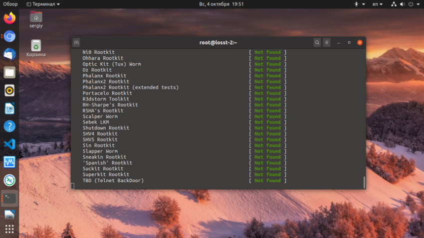Open Thunderbird mail from the dock
Screen dimensions: 424x238
9,54
